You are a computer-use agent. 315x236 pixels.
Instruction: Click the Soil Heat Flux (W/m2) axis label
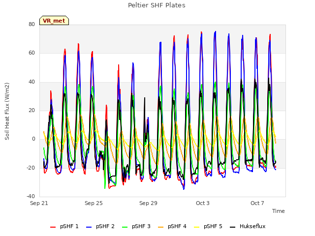click(7, 111)
